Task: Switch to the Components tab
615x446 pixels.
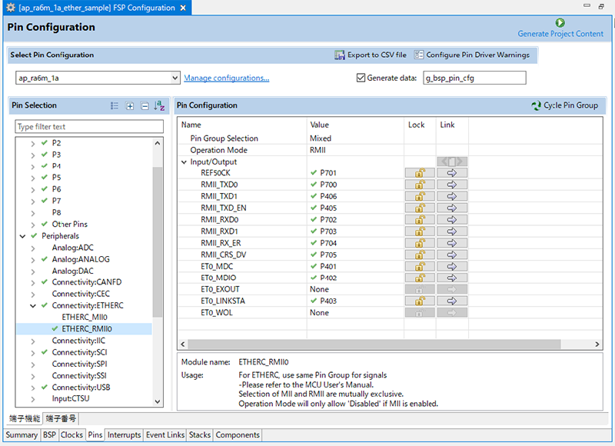Action: (x=238, y=435)
